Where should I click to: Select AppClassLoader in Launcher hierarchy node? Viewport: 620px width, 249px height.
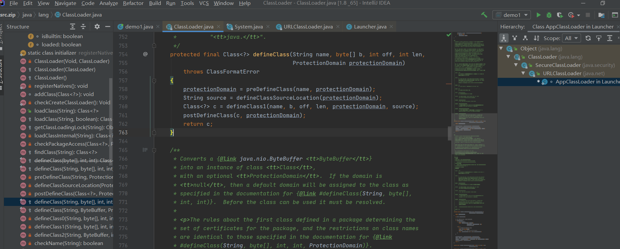(559, 82)
